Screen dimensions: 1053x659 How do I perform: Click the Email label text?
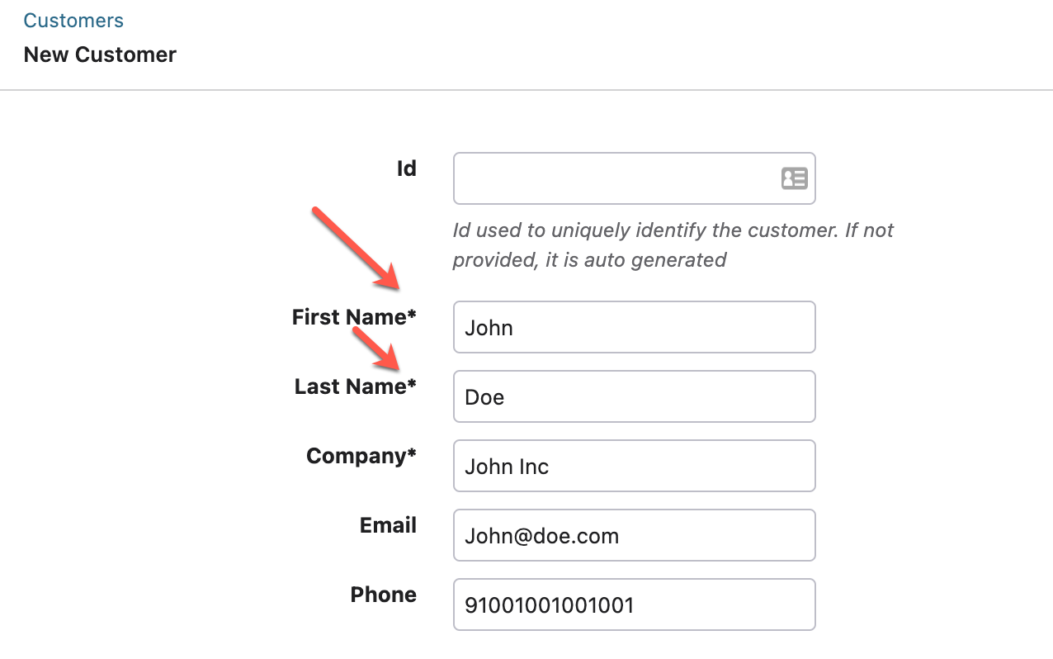click(388, 525)
